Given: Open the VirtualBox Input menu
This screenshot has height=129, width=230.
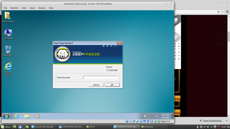Looking at the screenshot, I should click(32, 8).
